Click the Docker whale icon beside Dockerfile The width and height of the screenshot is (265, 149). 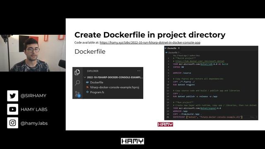tap(87, 82)
